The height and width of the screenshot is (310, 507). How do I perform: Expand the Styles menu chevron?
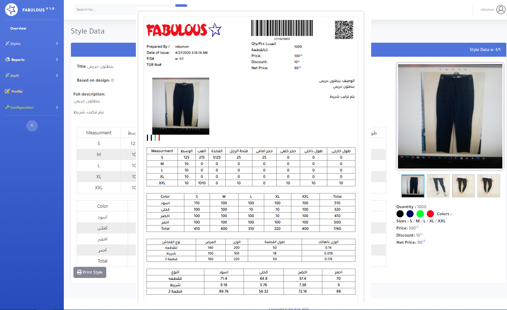(x=57, y=43)
